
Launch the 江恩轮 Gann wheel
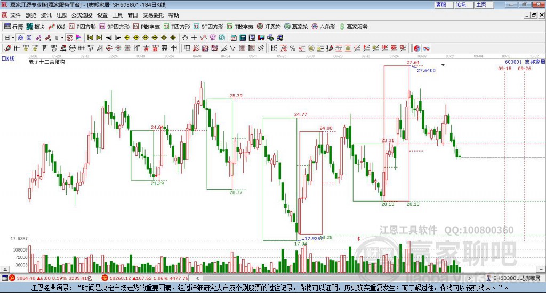pos(269,27)
